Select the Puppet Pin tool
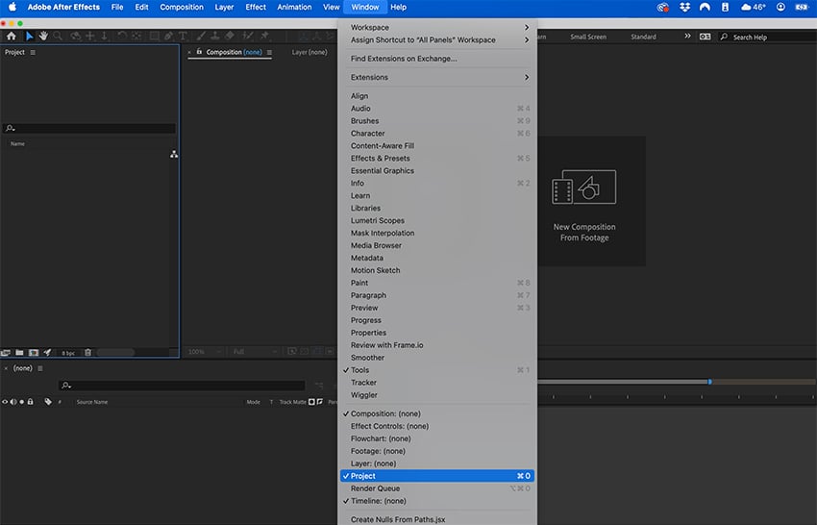 [x=264, y=36]
